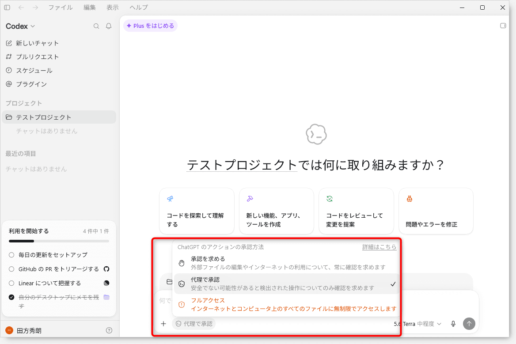Open the ファイル menu
516x344 pixels.
pos(60,7)
